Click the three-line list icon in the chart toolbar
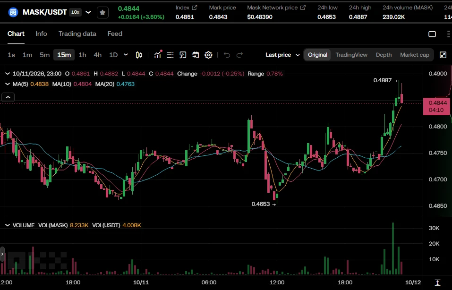The height and width of the screenshot is (290, 452). pyautogui.click(x=170, y=55)
